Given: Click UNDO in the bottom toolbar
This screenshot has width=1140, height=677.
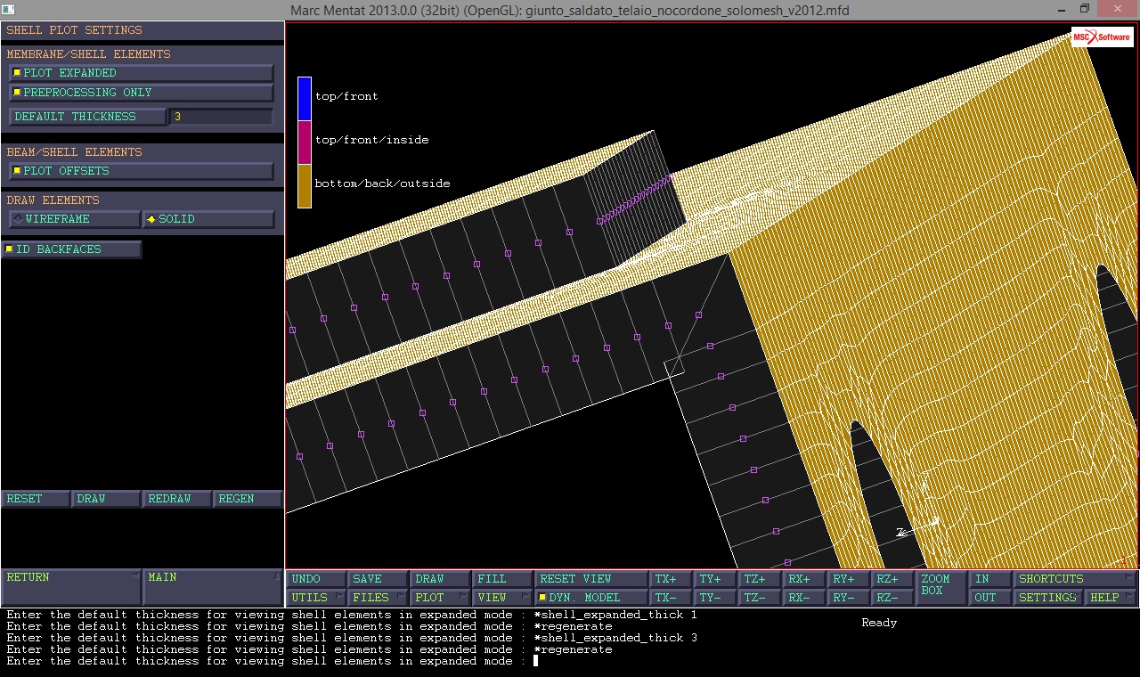Looking at the screenshot, I should pyautogui.click(x=316, y=579).
